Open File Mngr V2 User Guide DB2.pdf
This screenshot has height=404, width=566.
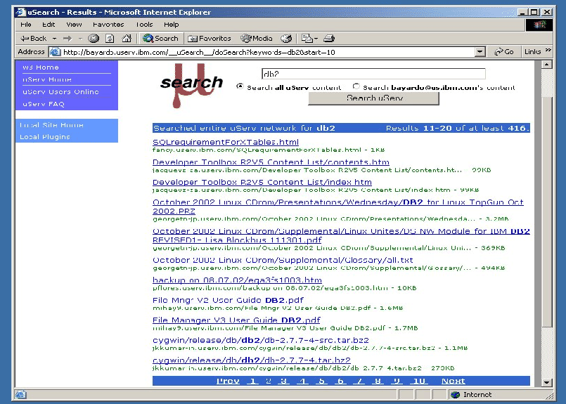coord(228,300)
